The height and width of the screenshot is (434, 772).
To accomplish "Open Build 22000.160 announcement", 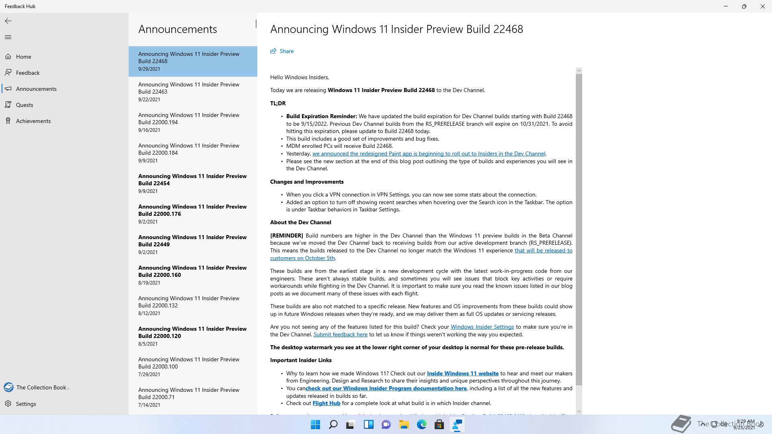I will [x=193, y=275].
